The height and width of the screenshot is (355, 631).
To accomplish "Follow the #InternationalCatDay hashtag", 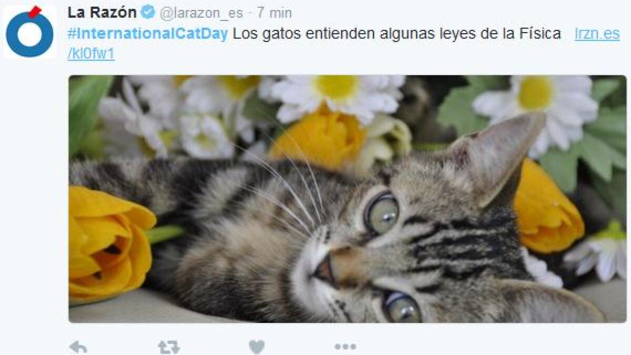I will [148, 33].
